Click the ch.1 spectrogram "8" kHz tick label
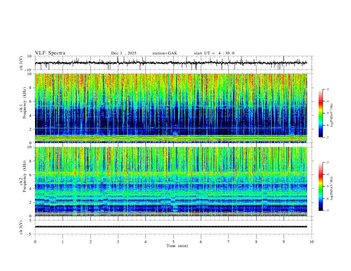This screenshot has height=271, width=351. pos(31,88)
